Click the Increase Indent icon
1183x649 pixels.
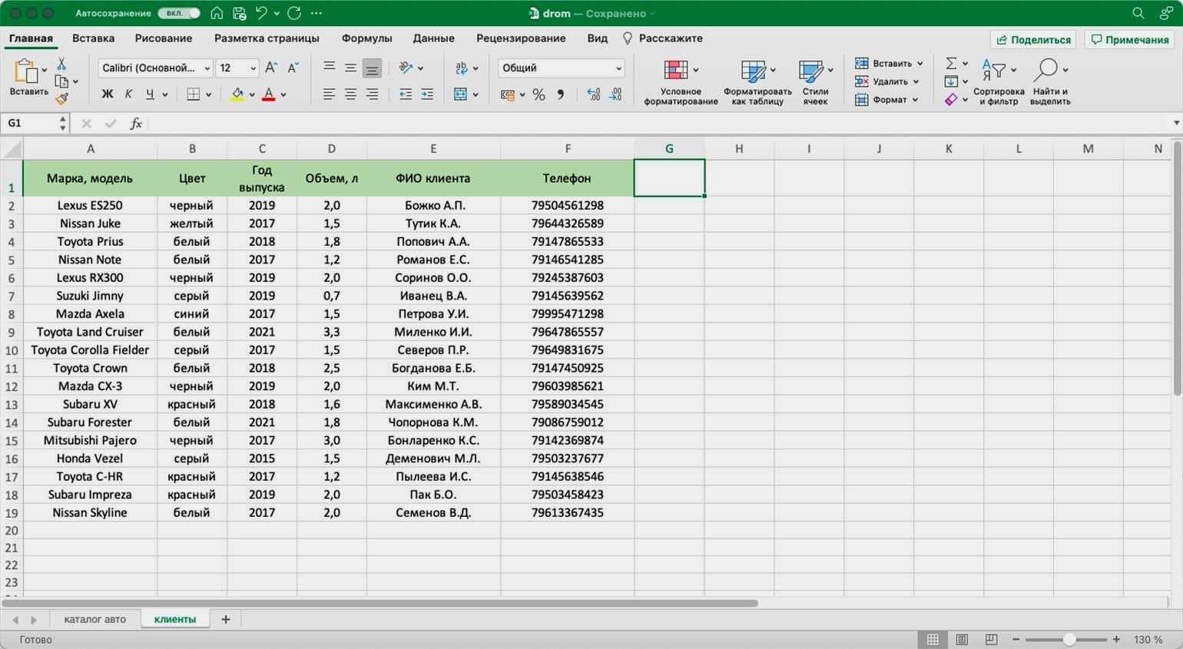tap(427, 94)
